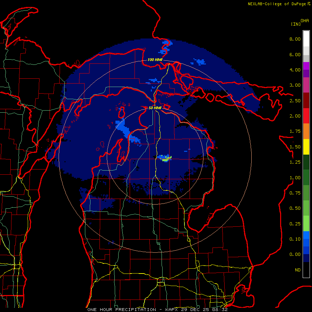Click the OHA product label above legend
Viewport: 312px width, 312px height.
coord(305,20)
